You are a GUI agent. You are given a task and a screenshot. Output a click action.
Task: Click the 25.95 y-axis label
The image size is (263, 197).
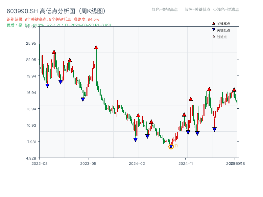(x=31, y=43)
